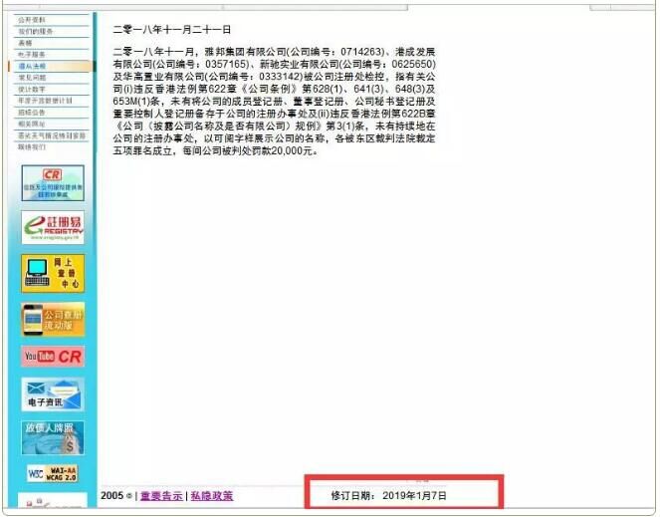Click the prosecution notice paragraph text

pyautogui.click(x=274, y=102)
